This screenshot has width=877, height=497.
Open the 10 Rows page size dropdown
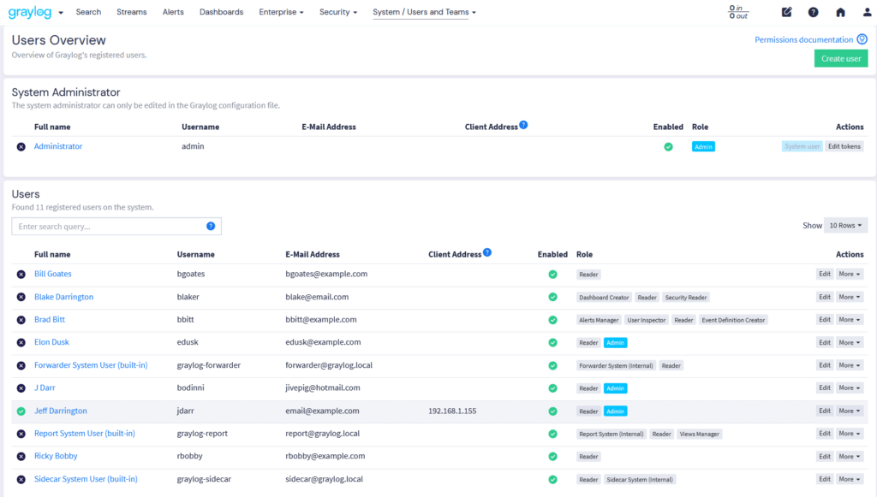tap(845, 226)
